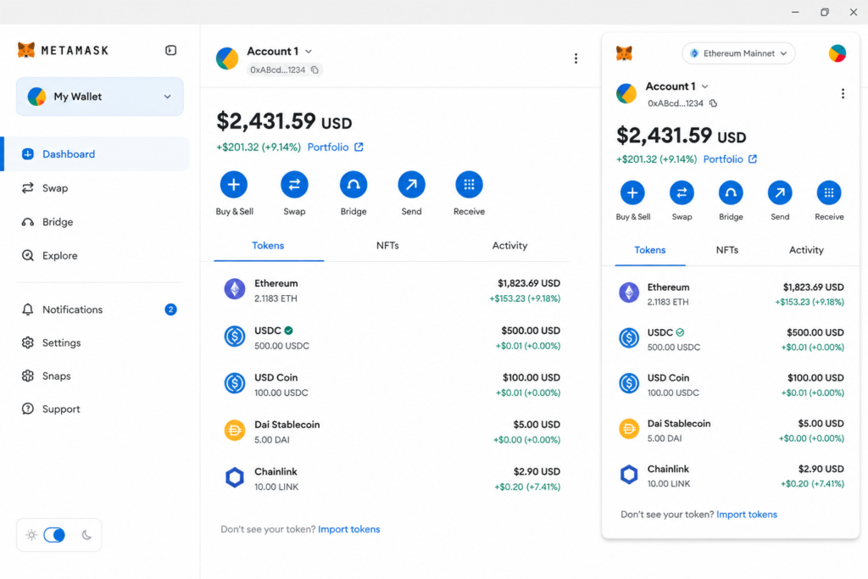The height and width of the screenshot is (579, 868).
Task: Click the moon dark-mode icon
Action: pos(87,535)
